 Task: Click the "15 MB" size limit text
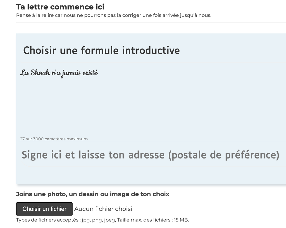point(182,220)
